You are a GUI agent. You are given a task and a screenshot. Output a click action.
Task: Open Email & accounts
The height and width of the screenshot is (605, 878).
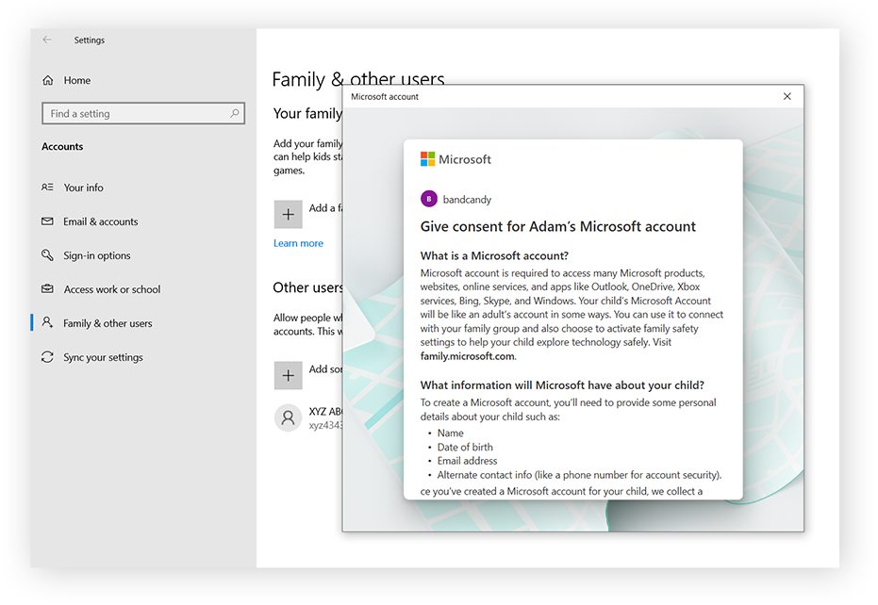coord(100,221)
